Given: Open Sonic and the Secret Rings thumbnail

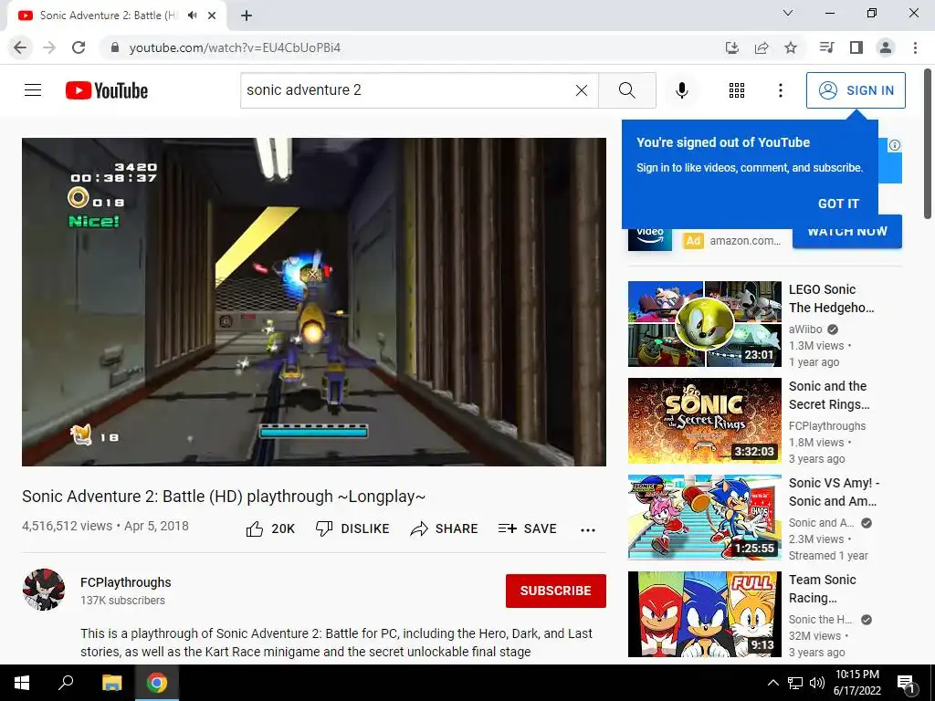Looking at the screenshot, I should coord(704,421).
